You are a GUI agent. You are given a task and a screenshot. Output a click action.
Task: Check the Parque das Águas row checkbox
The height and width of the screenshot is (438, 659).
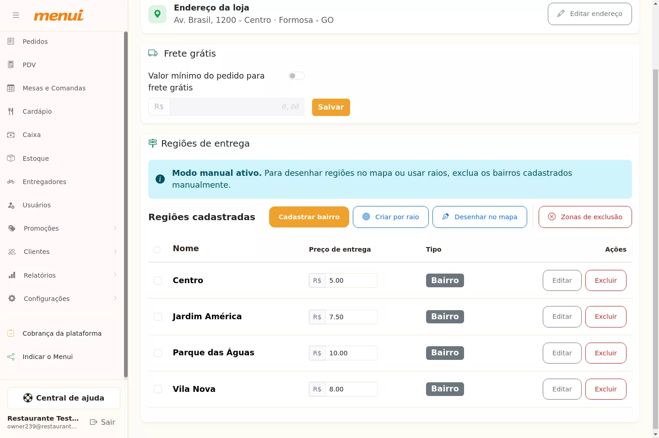[x=158, y=353]
